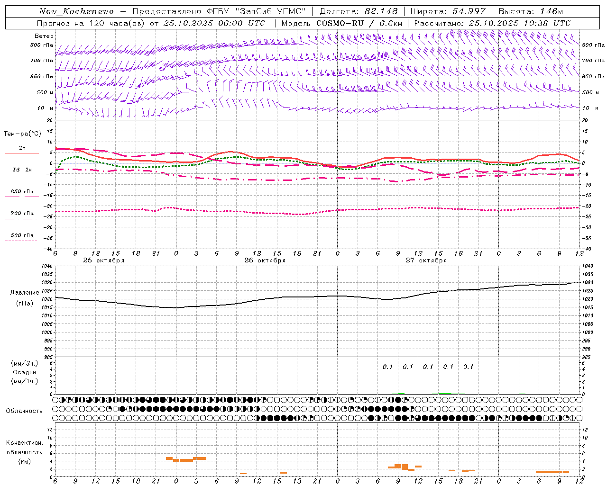Click the "700 гПа" temperature legend label

pyautogui.click(x=22, y=214)
